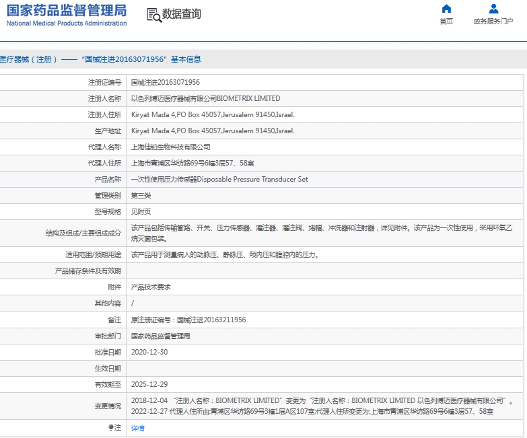Viewport: 527px width, 438px height.
Task: Click agent name 上海佳铂生物科技有限公司
Action: [170, 147]
